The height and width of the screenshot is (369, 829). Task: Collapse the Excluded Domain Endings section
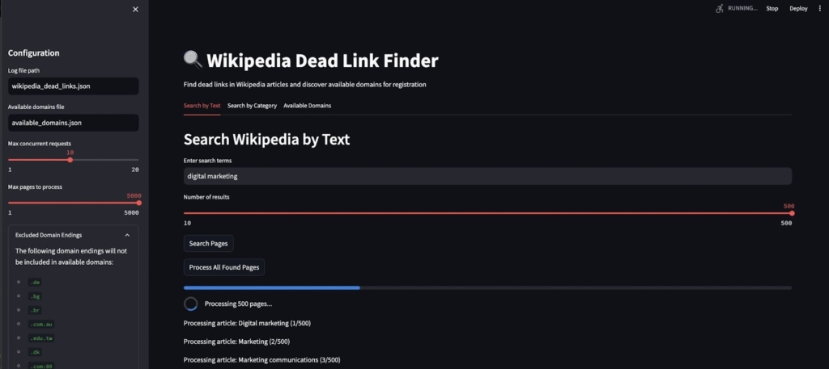127,235
